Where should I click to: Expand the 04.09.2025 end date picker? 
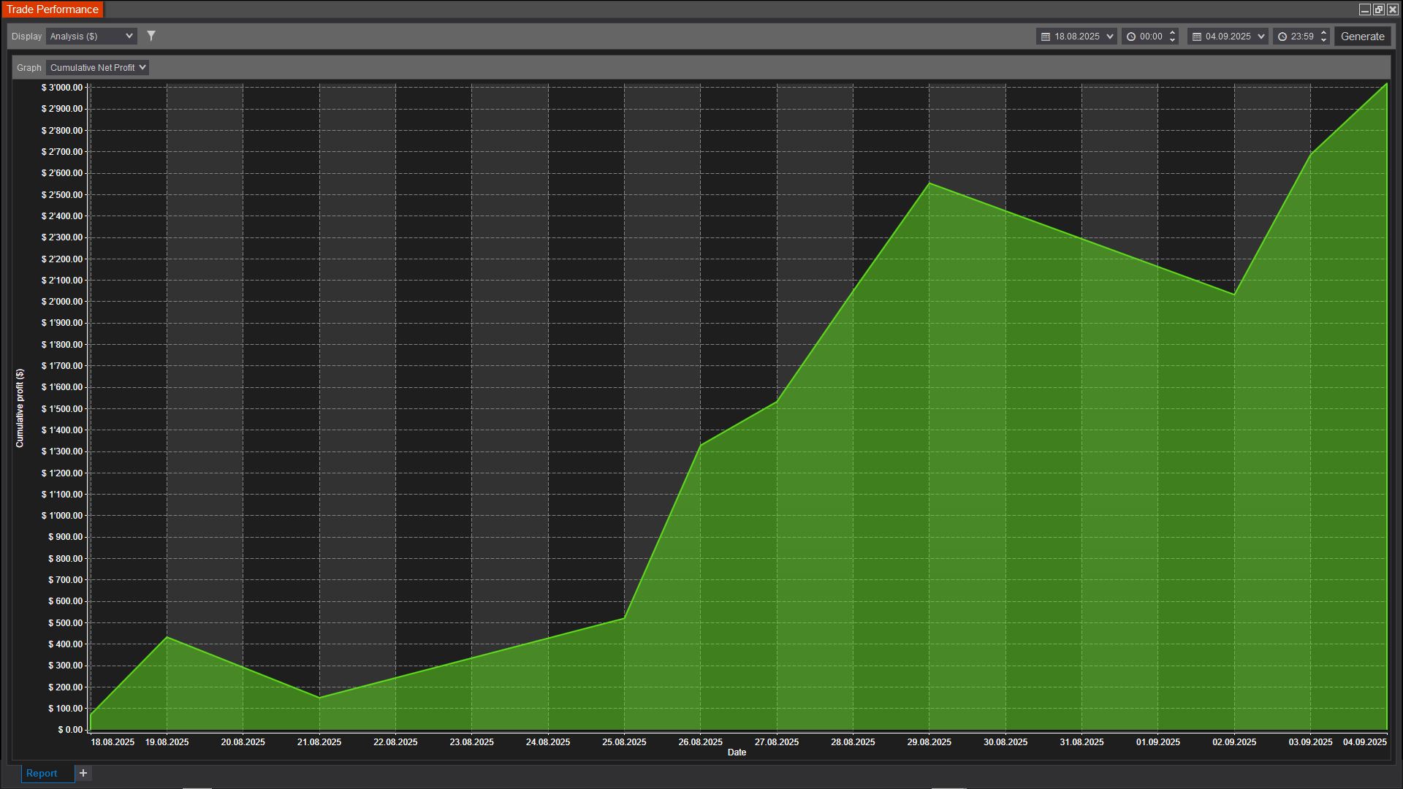click(1261, 37)
